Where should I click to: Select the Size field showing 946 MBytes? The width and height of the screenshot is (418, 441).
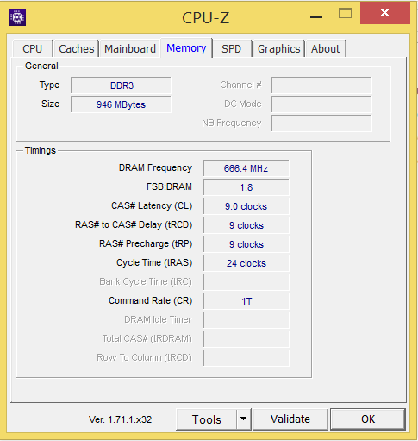121,104
